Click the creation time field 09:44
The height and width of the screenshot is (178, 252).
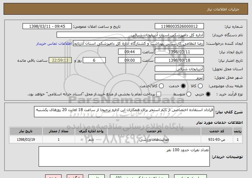tap(130, 52)
